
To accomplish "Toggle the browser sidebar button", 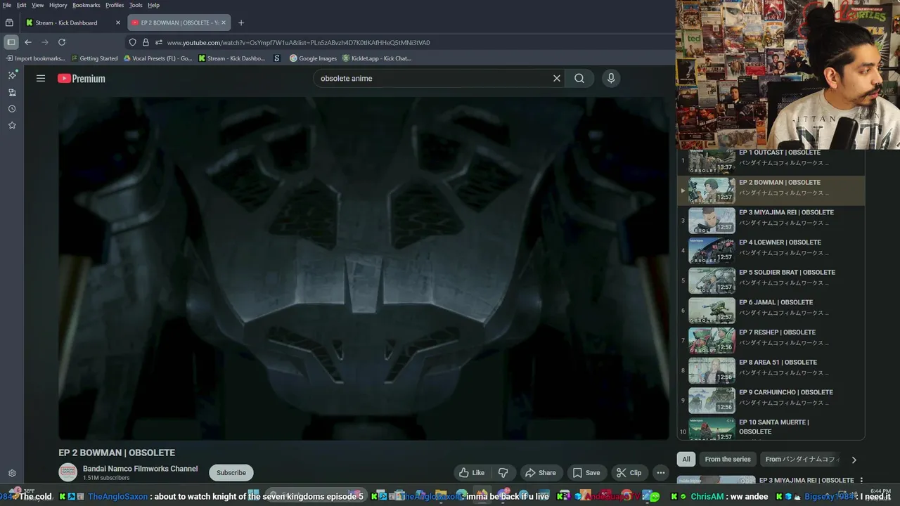I will 11,42.
